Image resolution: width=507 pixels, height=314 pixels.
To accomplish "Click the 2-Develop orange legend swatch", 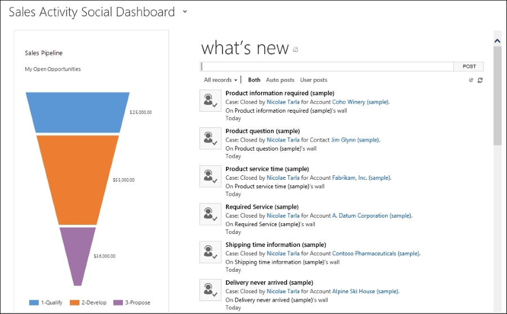I will tap(75, 303).
